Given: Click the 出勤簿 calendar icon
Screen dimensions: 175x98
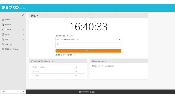Looking at the screenshot, I should pyautogui.click(x=3, y=20).
